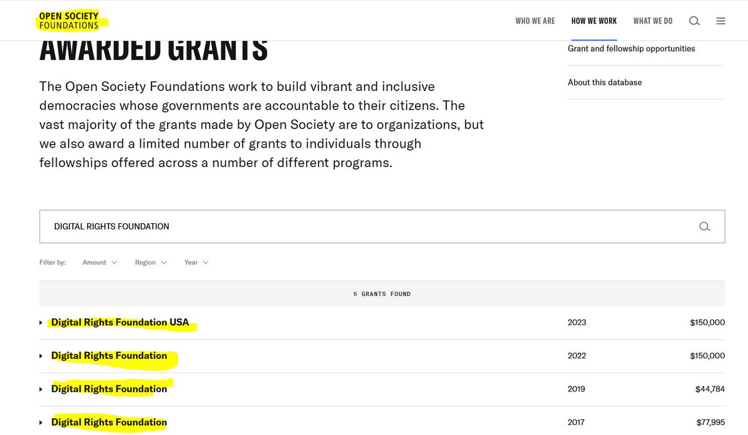Submit grants search using magnifier icon

[x=704, y=226]
